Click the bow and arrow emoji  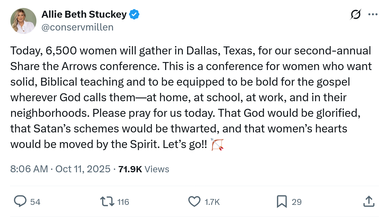coord(218,144)
